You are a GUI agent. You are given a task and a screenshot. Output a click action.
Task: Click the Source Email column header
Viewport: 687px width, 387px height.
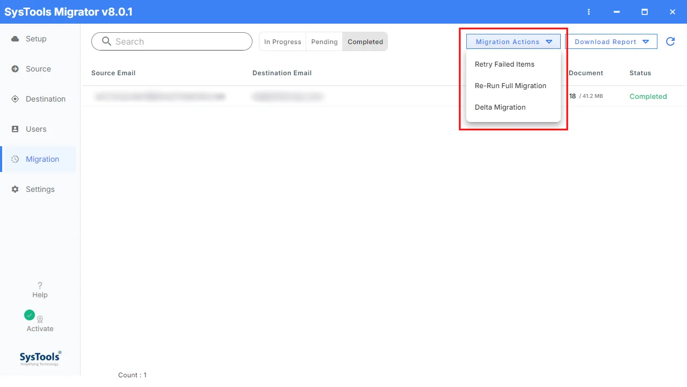pyautogui.click(x=113, y=73)
